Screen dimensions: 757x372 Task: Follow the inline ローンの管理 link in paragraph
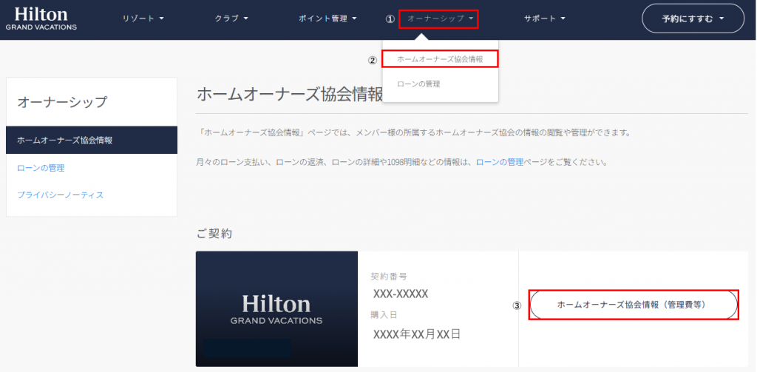500,162
